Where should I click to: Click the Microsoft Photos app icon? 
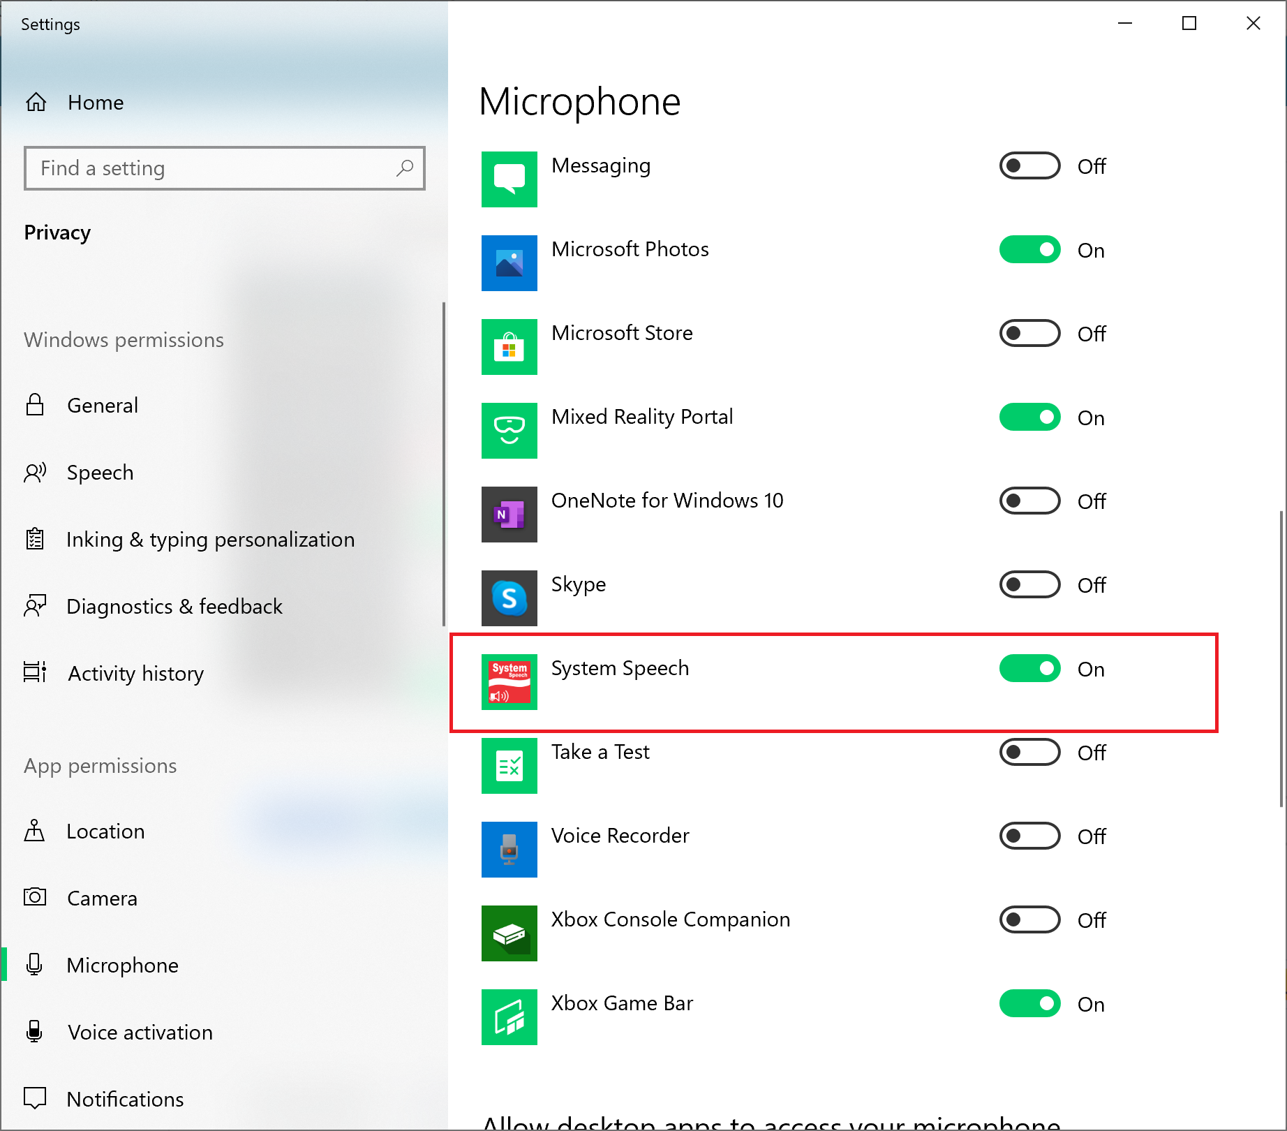509,263
